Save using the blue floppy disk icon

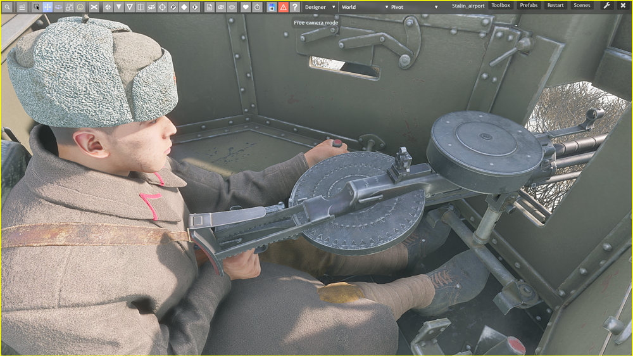click(272, 7)
